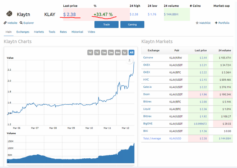Click the Explorer magnifier icon
Screen dimensions: 237x168
21,23
